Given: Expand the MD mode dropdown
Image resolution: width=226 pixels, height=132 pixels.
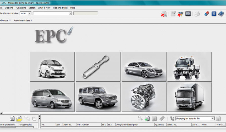Looking at the screenshot, I should click(x=5, y=20).
